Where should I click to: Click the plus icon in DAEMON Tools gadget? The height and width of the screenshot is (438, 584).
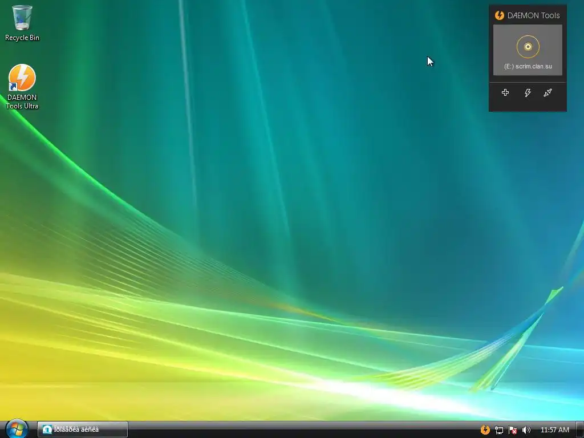(505, 92)
